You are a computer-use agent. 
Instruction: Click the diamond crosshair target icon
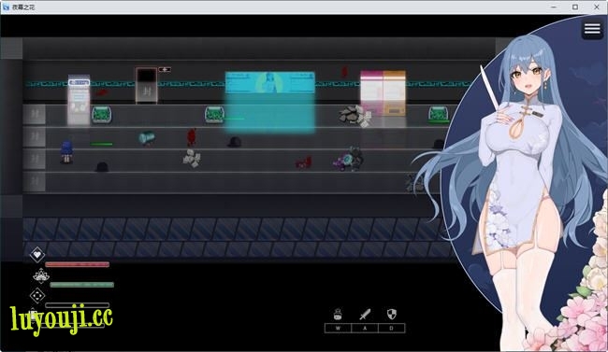(37, 296)
